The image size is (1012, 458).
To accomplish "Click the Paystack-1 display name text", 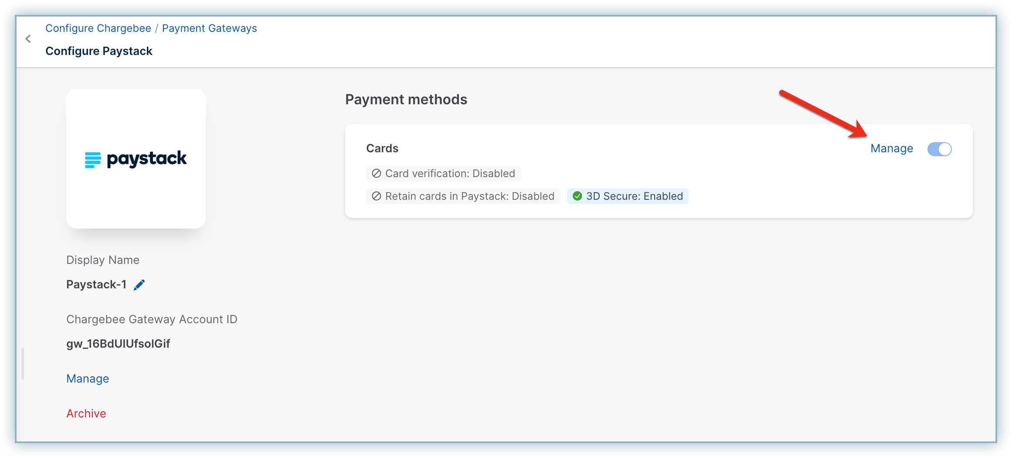I will pos(96,284).
